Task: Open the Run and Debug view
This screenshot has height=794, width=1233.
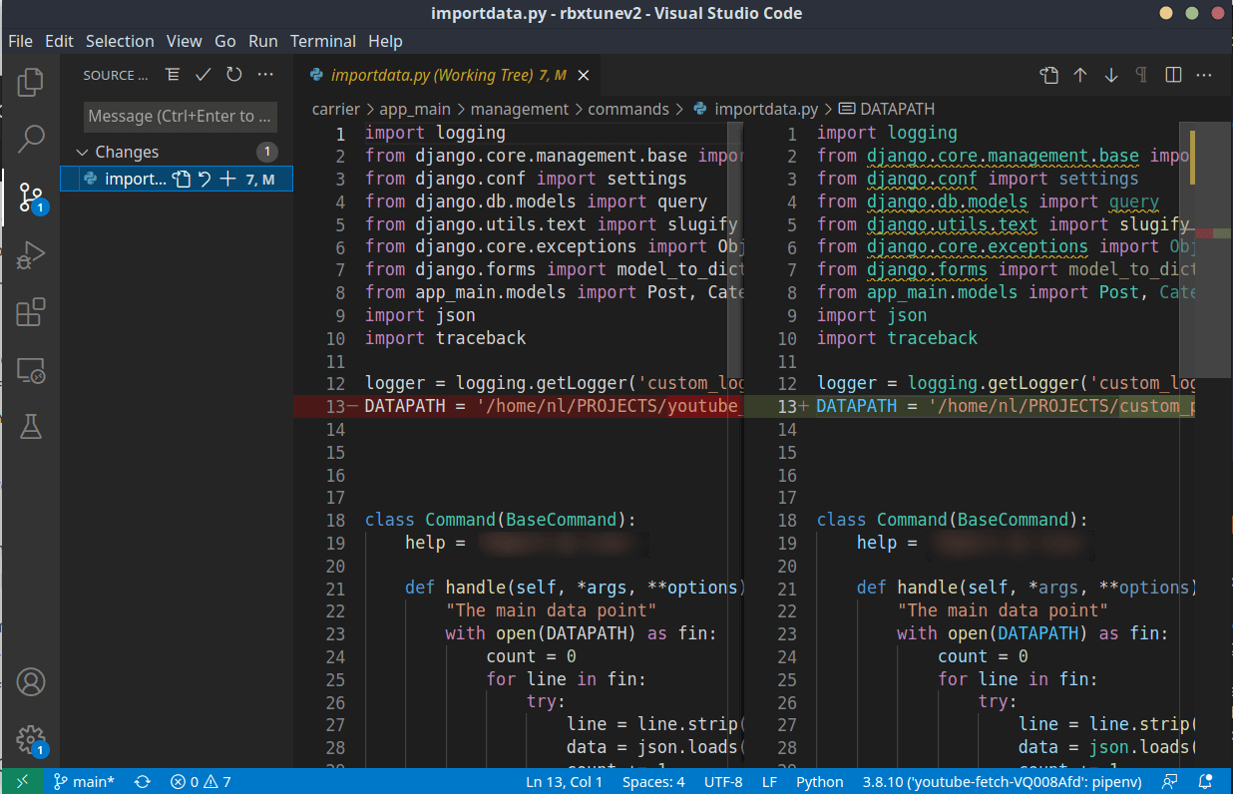Action: (30, 255)
